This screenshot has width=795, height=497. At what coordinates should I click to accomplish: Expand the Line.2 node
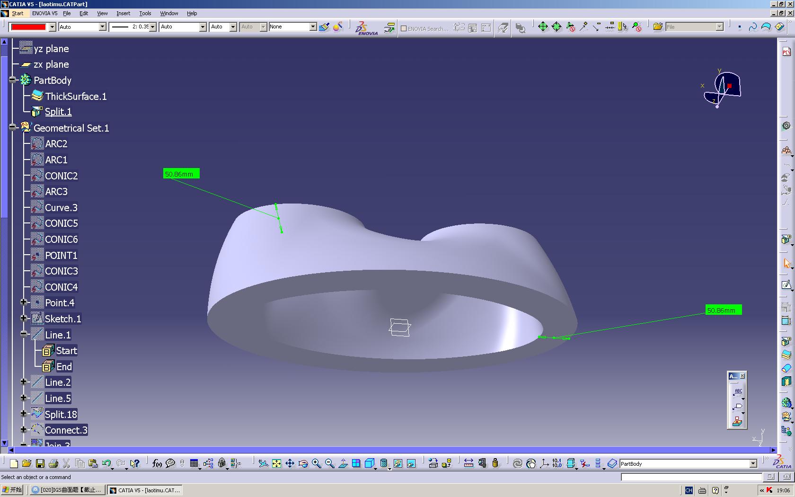pos(24,382)
